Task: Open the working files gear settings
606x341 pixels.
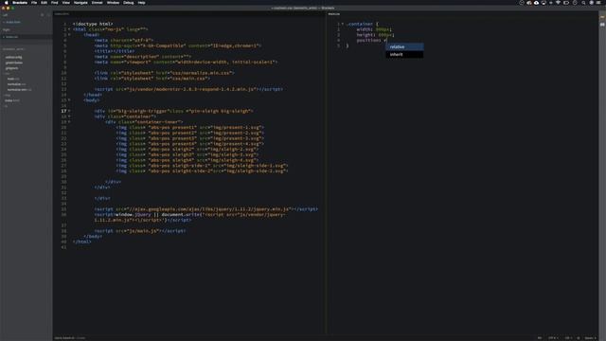Action: tap(42, 15)
